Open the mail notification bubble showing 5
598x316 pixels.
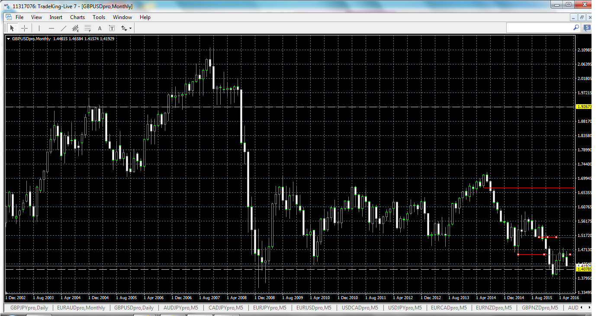click(587, 27)
